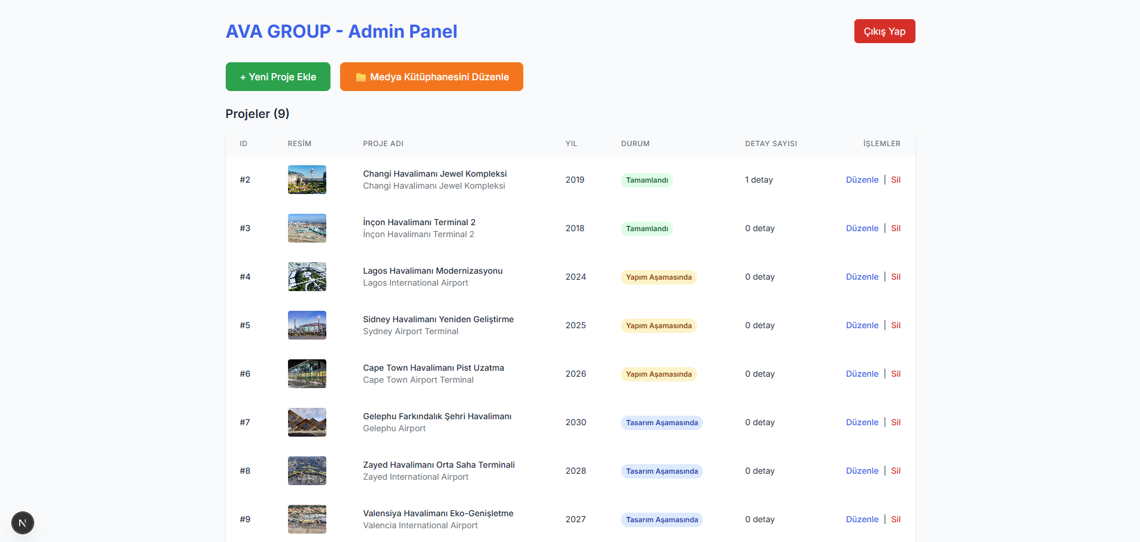The height and width of the screenshot is (542, 1140).
Task: Click the '1 detay' cell for Changi
Action: click(x=759, y=180)
